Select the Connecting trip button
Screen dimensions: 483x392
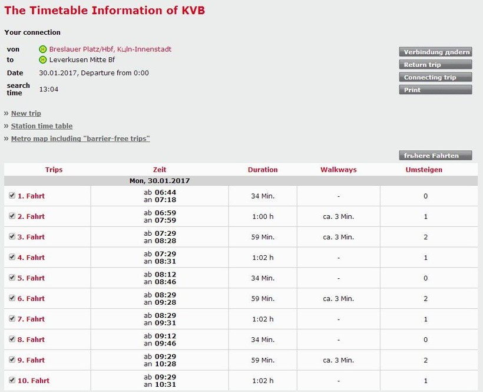click(435, 77)
